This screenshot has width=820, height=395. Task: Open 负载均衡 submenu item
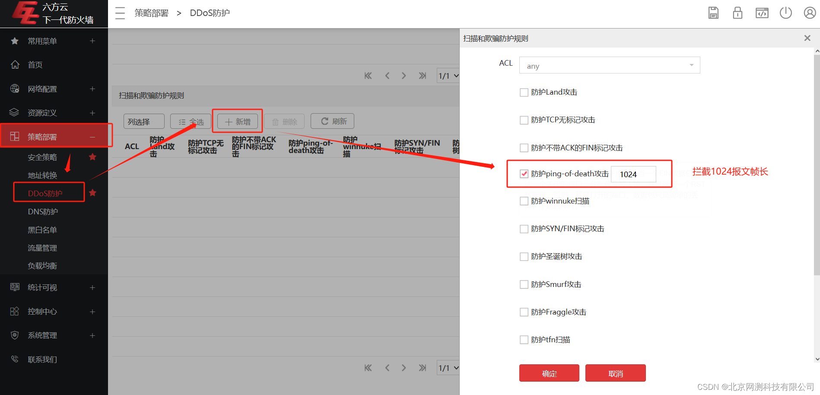point(42,265)
